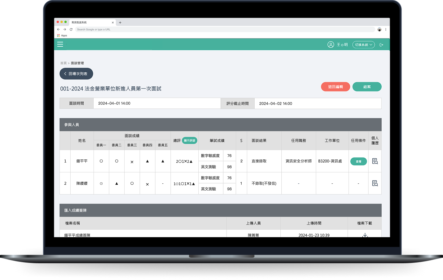Image resolution: width=443 pixels, height=280 pixels.
Task: View 任用條件 with 查看 button
Action: [x=358, y=161]
